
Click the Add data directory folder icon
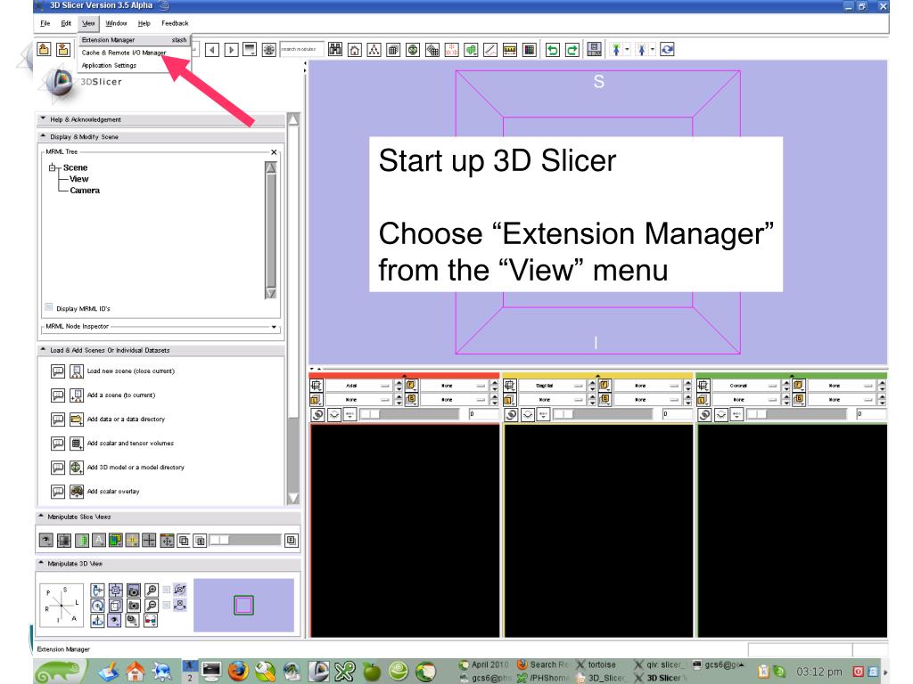click(x=77, y=419)
